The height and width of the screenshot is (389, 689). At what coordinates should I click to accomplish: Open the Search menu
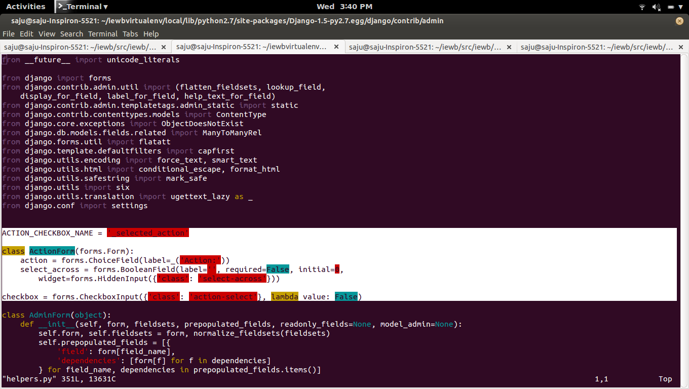pos(71,34)
